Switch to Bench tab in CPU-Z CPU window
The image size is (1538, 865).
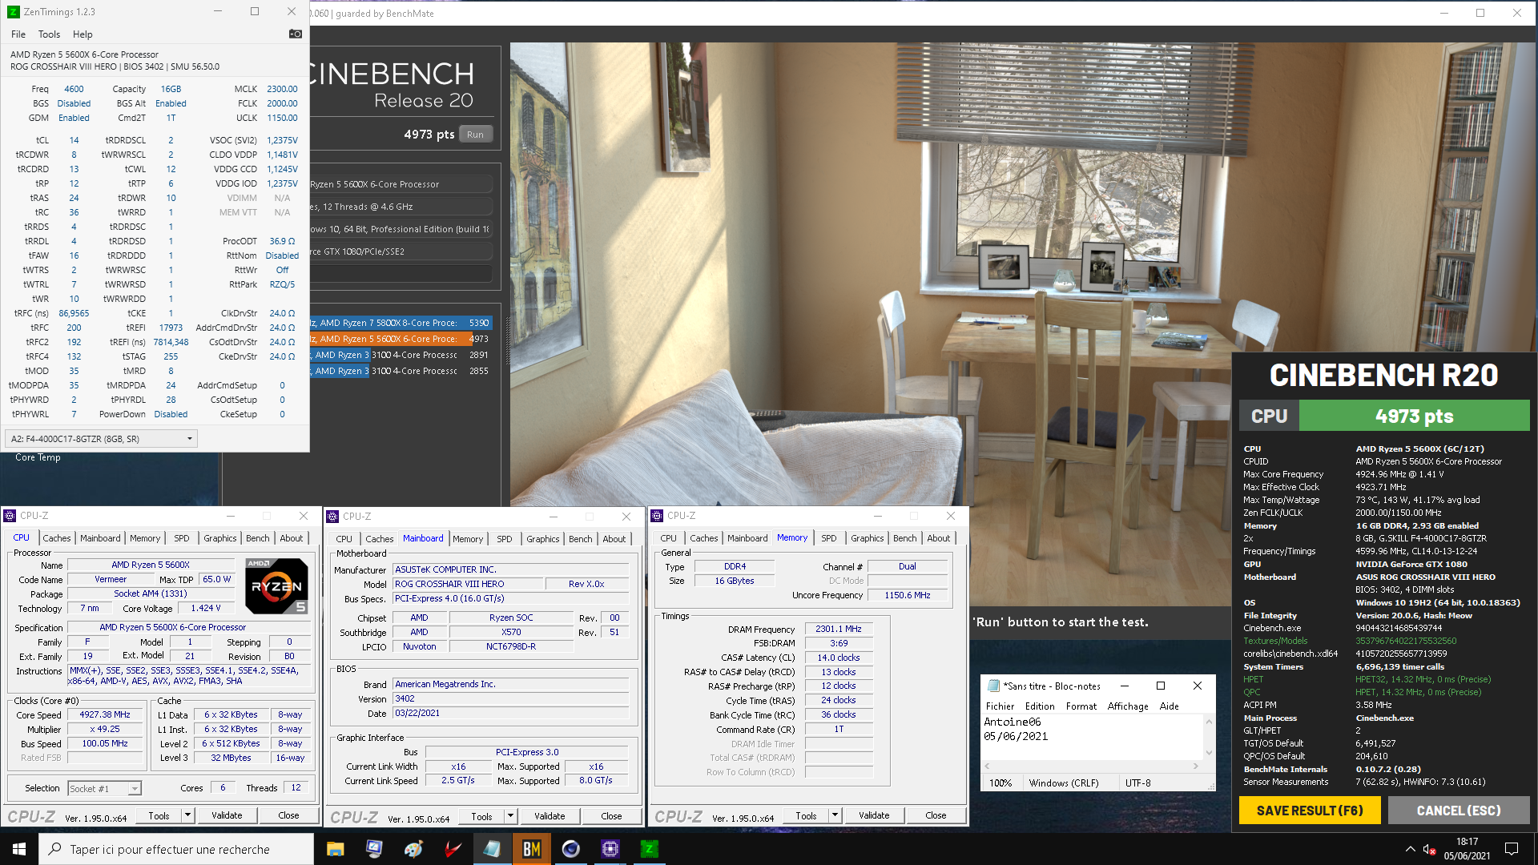pyautogui.click(x=258, y=538)
